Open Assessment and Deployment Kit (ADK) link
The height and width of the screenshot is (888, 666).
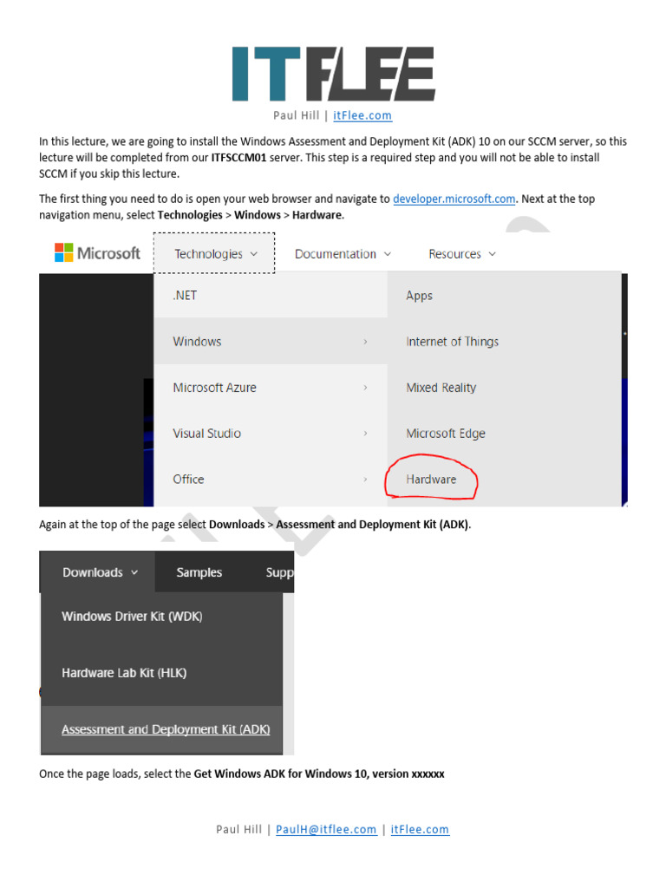[166, 729]
